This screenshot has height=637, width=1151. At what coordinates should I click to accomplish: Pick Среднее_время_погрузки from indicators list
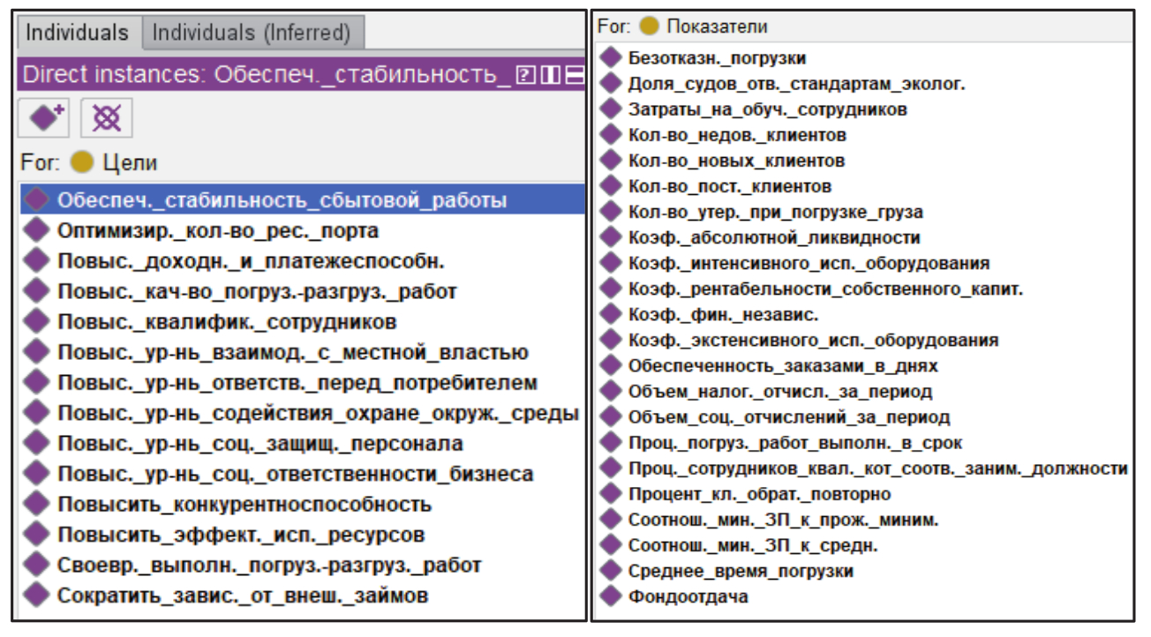pos(741,571)
